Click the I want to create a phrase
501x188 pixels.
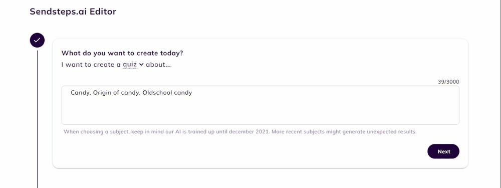[x=91, y=65]
